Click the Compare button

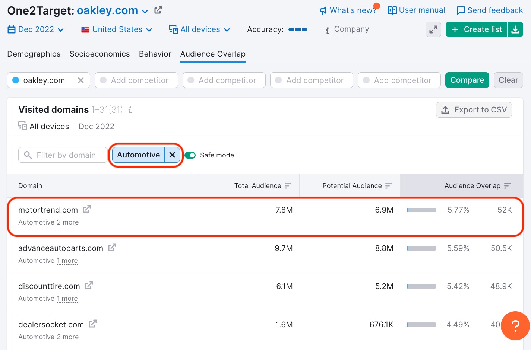click(x=467, y=80)
